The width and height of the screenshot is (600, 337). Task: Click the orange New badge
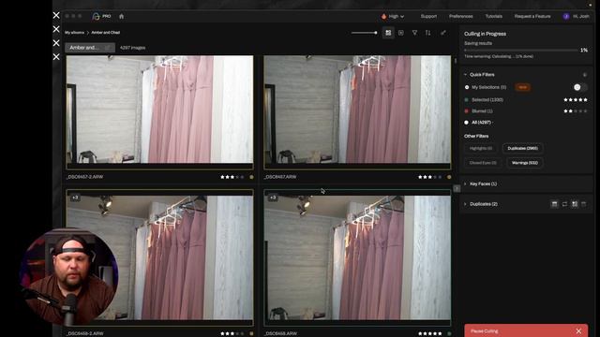pyautogui.click(x=523, y=87)
